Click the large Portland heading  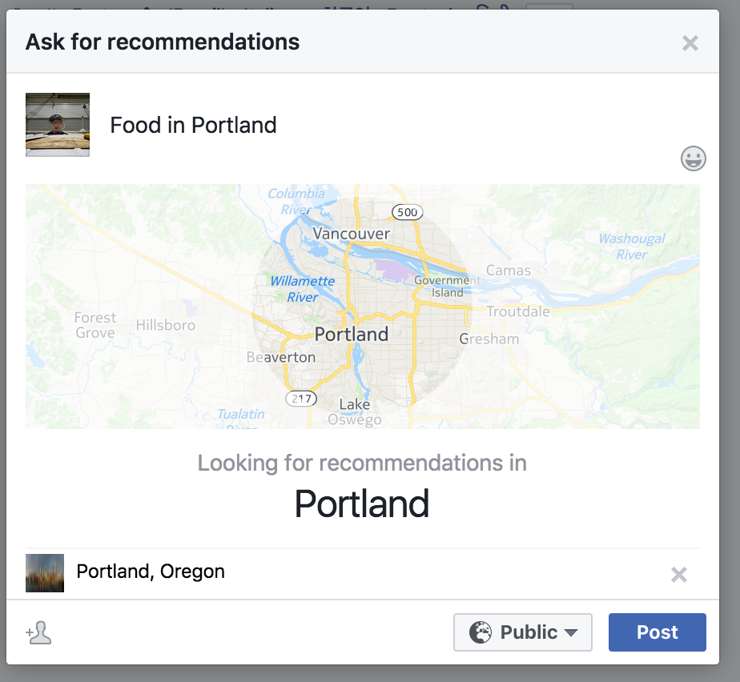[362, 503]
